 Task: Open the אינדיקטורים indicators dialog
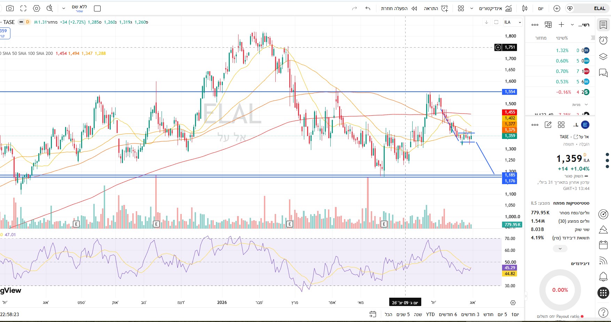point(495,8)
